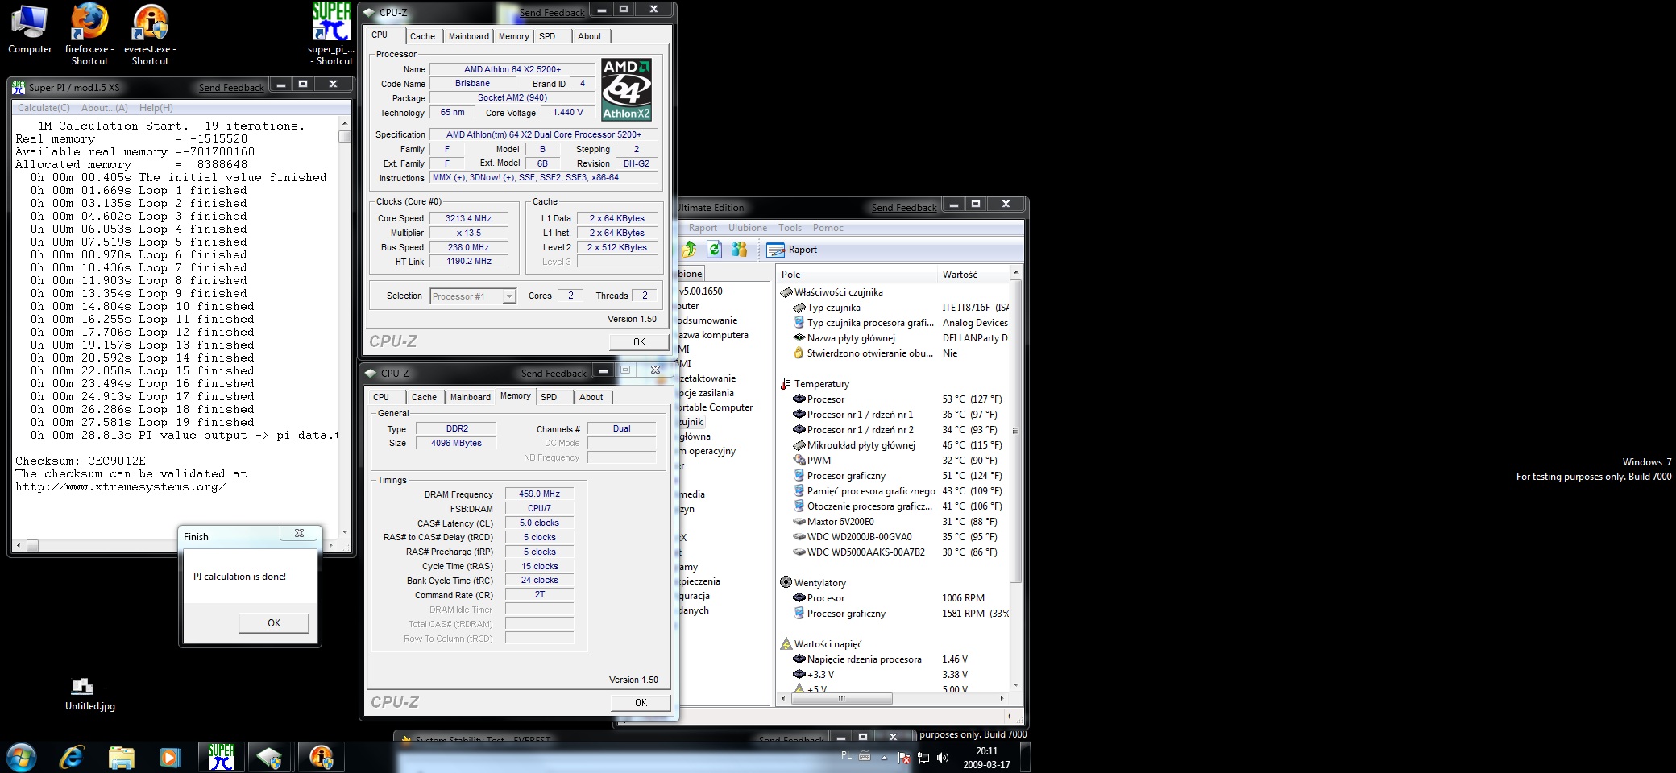
Task: Click Send Feedback link on Super PI window
Action: [x=231, y=87]
